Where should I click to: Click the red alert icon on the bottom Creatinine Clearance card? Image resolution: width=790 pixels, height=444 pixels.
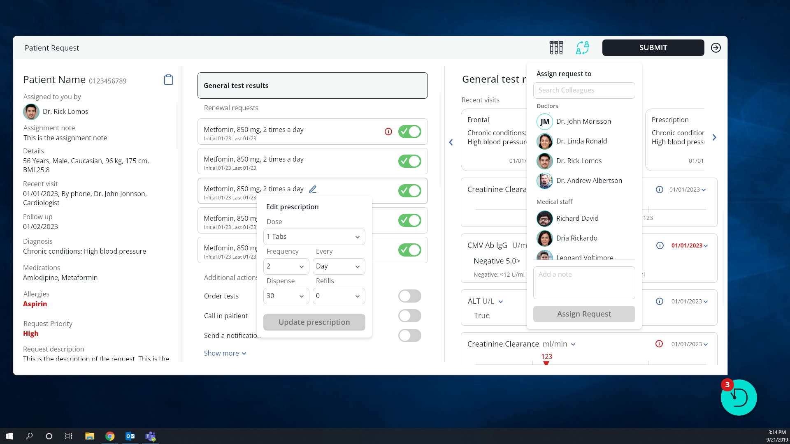659,344
